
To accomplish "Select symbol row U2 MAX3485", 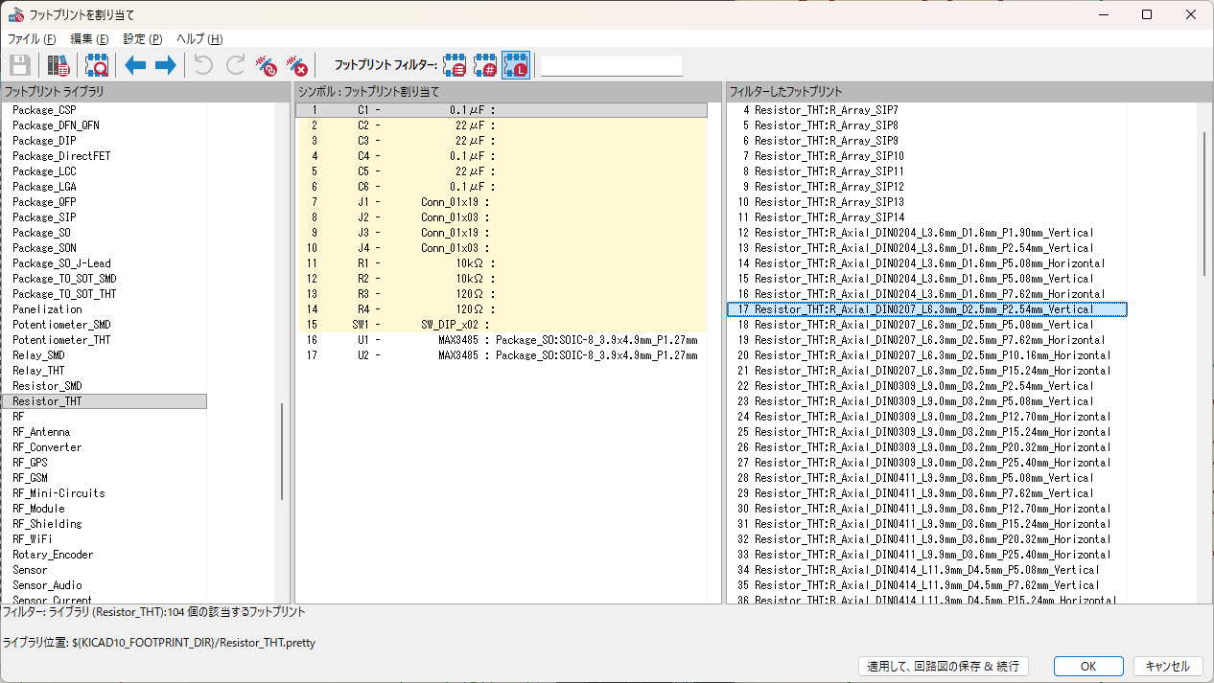I will click(502, 355).
